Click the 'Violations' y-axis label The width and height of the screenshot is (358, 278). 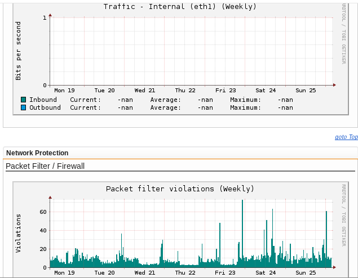point(18,233)
